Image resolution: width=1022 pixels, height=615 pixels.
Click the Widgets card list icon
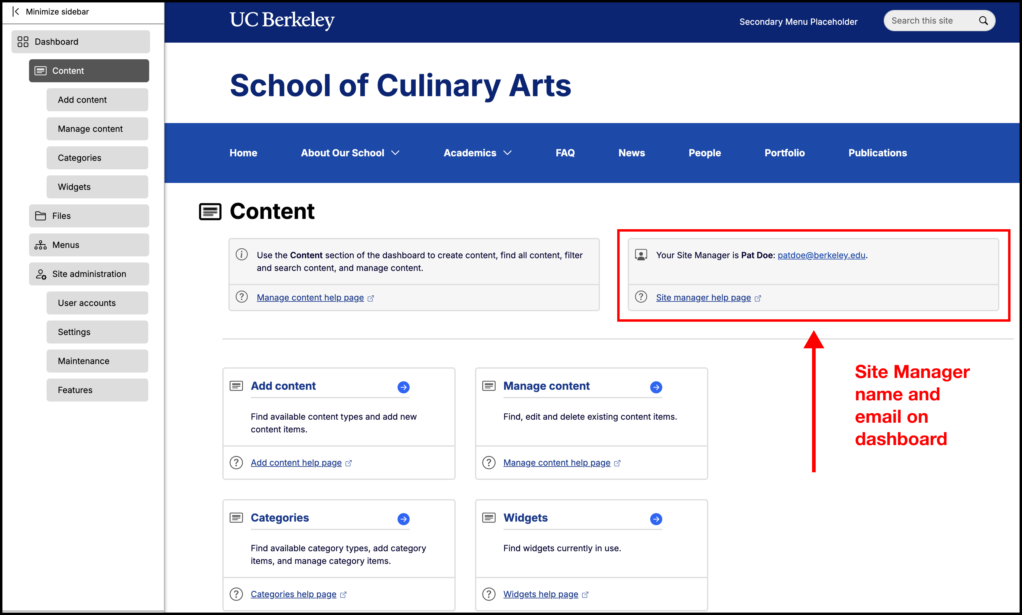(489, 518)
